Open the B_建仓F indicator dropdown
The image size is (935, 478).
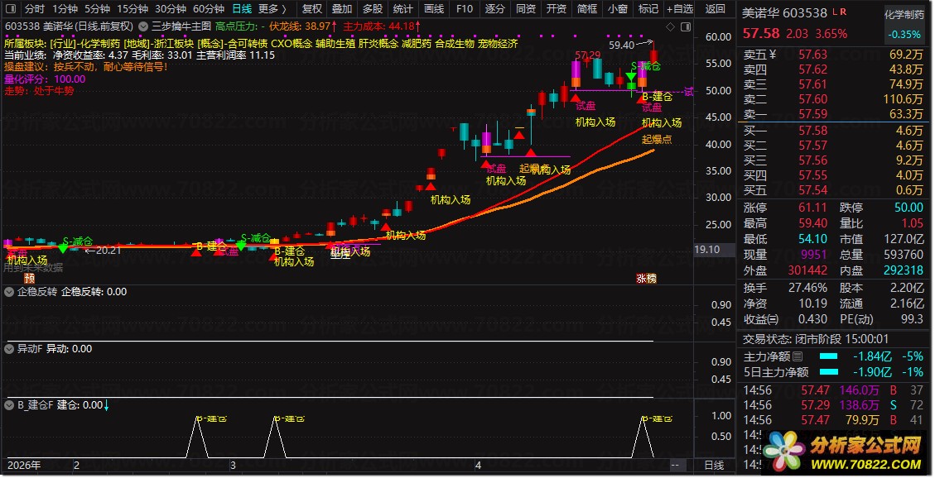coord(9,404)
